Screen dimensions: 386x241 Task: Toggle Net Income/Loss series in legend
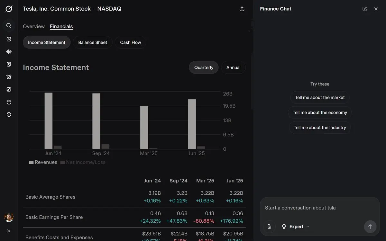coord(83,162)
